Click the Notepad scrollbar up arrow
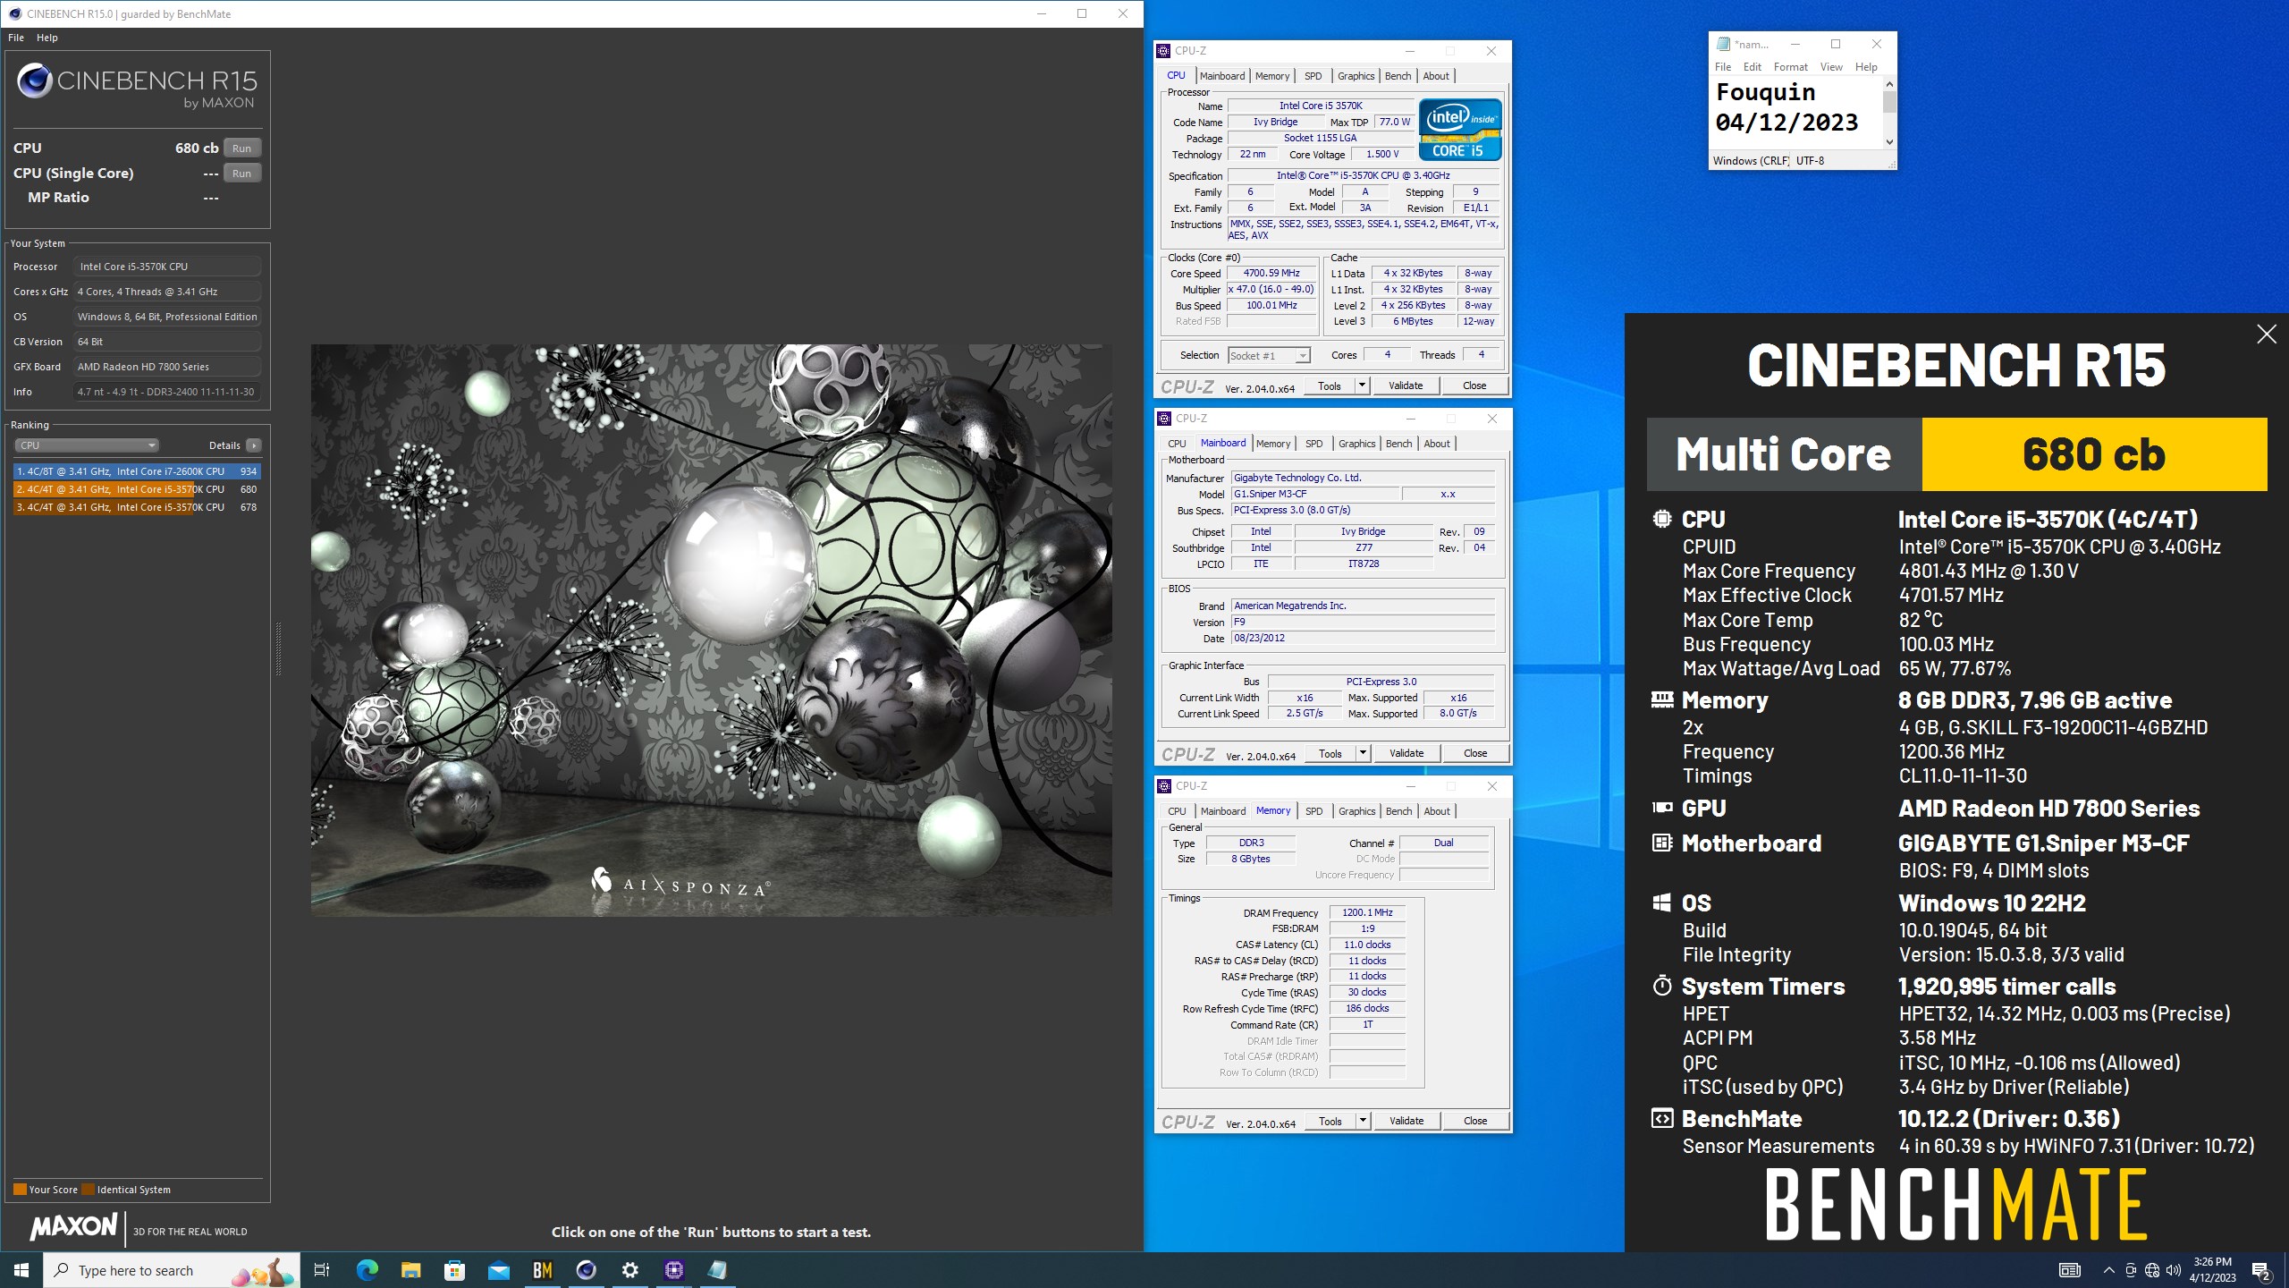2289x1288 pixels. pos(1888,84)
